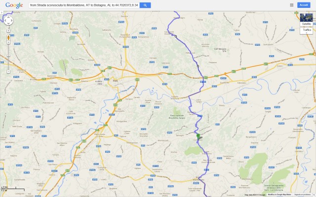Pan the map left with the arrow
The height and width of the screenshot is (197, 316).
5,21
